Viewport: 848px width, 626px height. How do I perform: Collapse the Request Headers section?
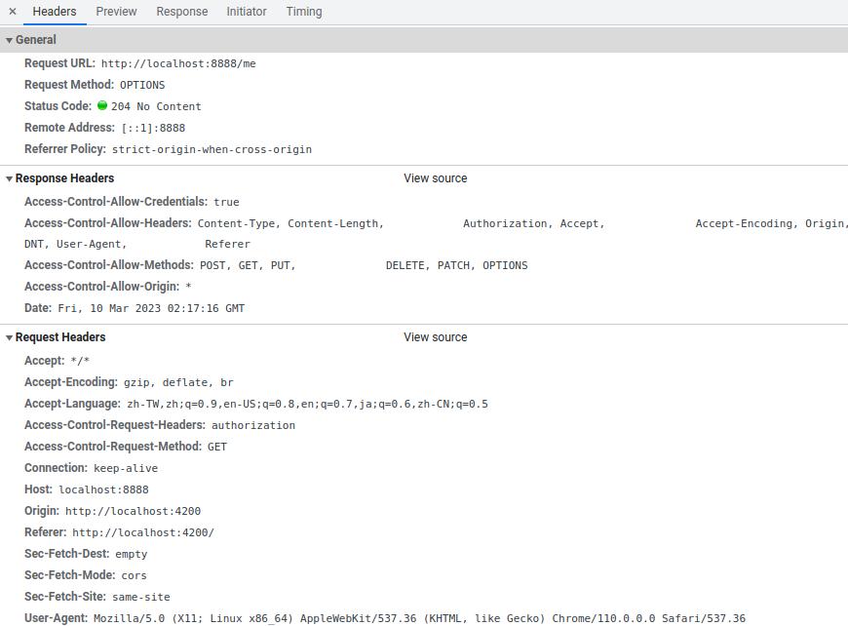pos(56,337)
